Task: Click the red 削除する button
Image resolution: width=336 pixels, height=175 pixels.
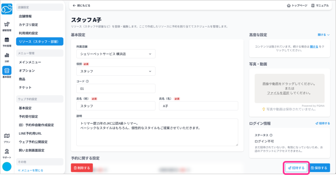Action: (x=82, y=168)
